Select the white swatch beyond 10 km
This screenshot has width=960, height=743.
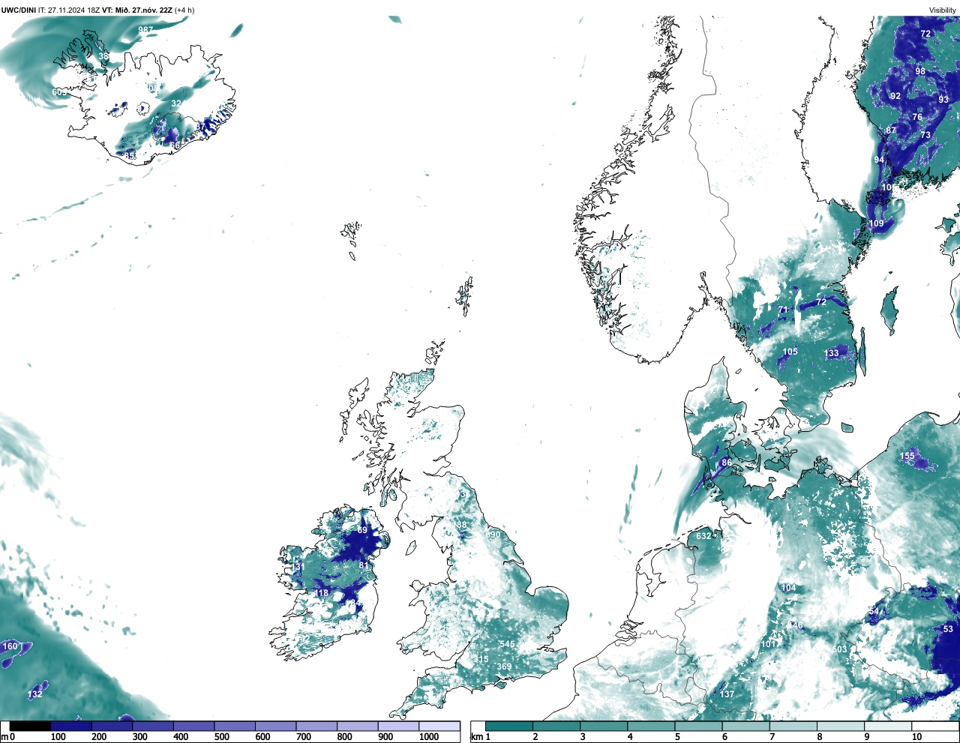click(x=934, y=726)
